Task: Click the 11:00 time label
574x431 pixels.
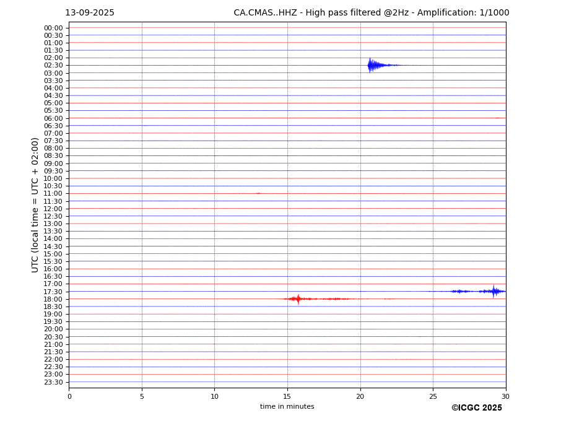Action: 53,194
